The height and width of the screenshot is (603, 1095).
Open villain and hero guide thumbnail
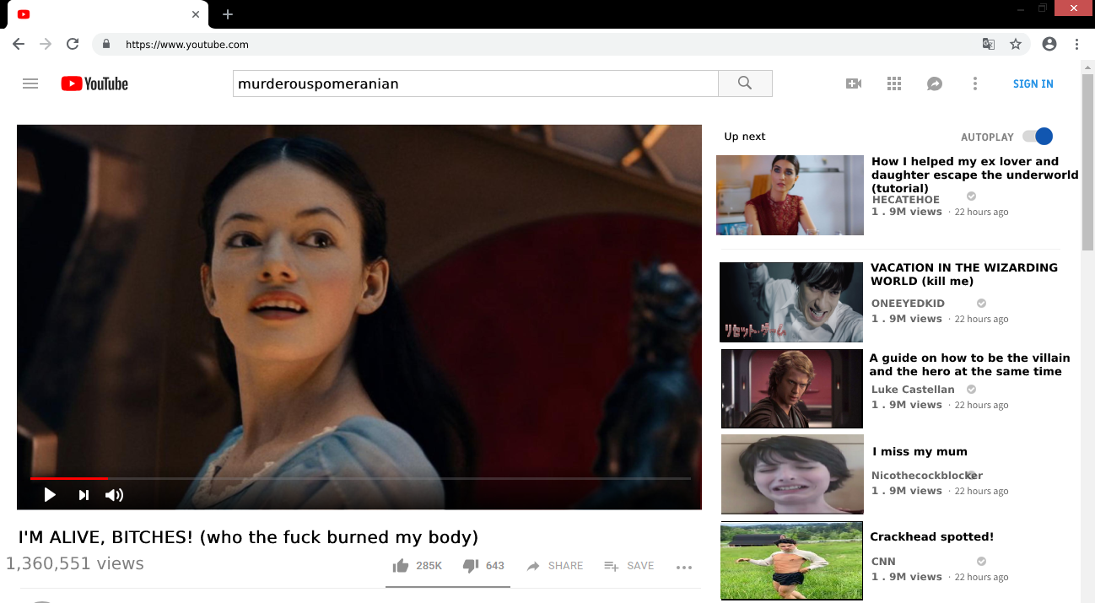tap(792, 389)
